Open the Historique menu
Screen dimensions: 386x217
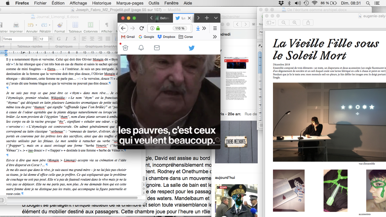tap(101, 3)
